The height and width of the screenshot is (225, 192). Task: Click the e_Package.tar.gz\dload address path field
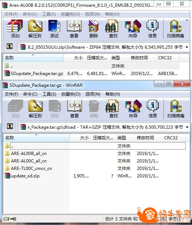(105, 127)
